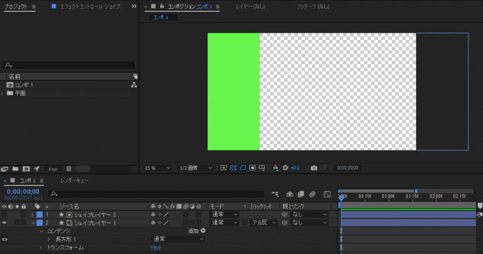Collapse the コンテンツ group

[41, 231]
